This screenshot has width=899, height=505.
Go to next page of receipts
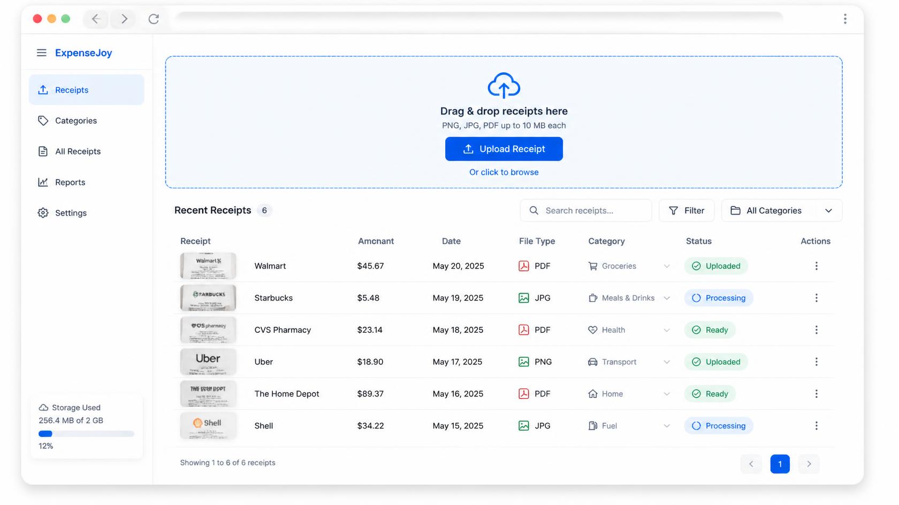809,464
